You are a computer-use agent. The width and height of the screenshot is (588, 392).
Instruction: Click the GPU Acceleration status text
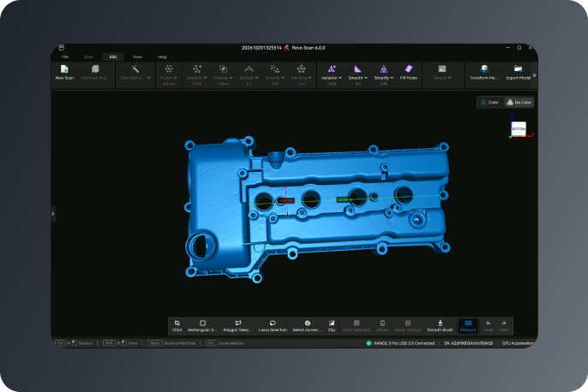tap(518, 343)
